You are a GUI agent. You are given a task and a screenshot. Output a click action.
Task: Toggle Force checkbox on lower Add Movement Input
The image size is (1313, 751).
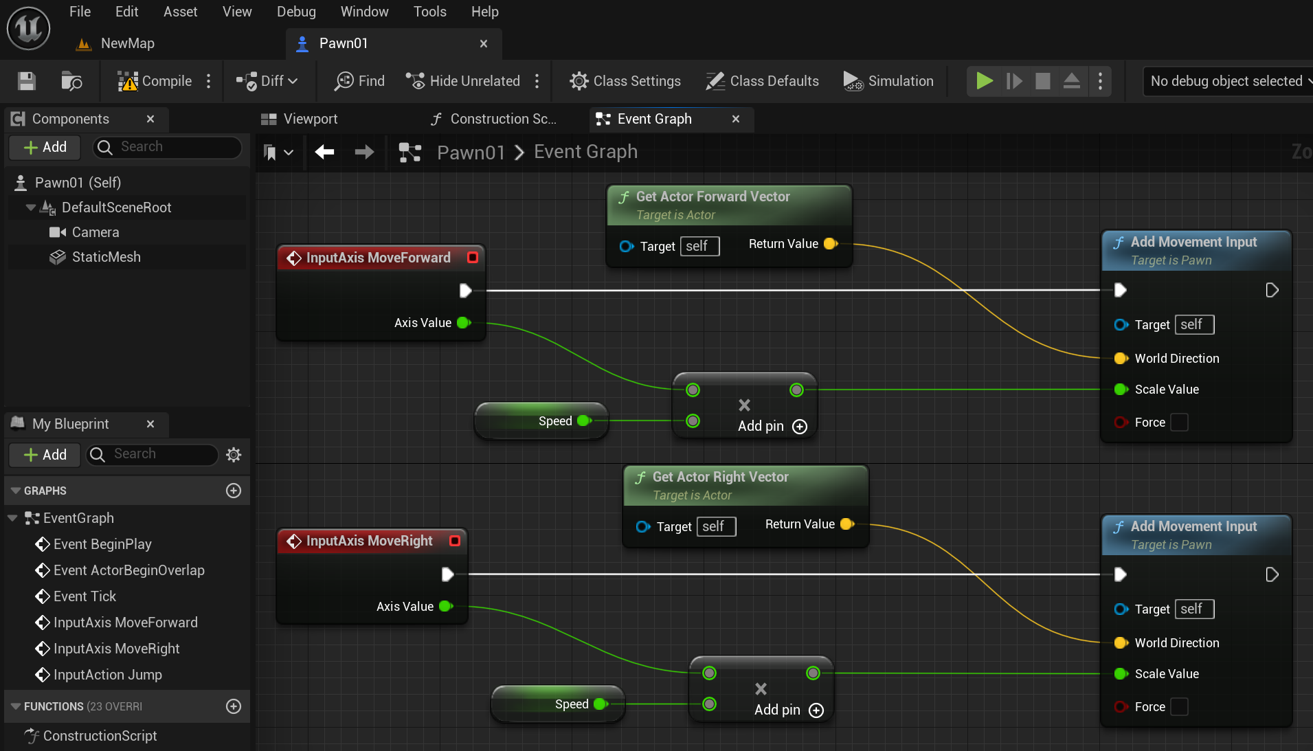point(1179,706)
